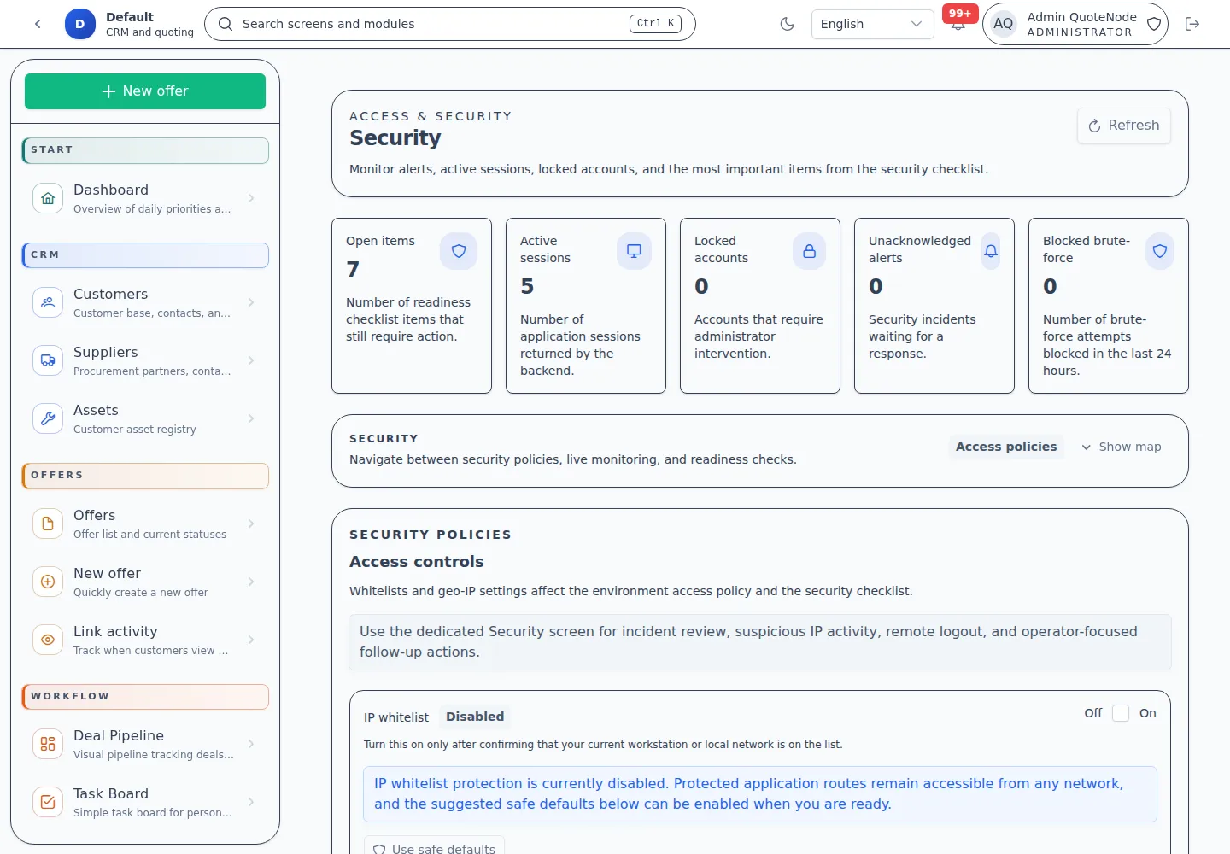The height and width of the screenshot is (854, 1230).
Task: Click the Assets wrench icon
Action: [x=48, y=418]
